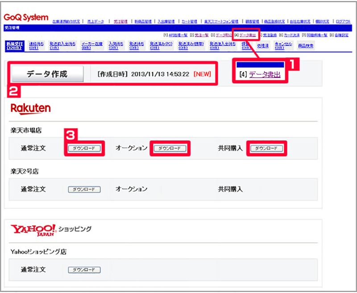Download 楽天市場店 オークション data
This screenshot has height=293, width=357.
click(x=170, y=149)
